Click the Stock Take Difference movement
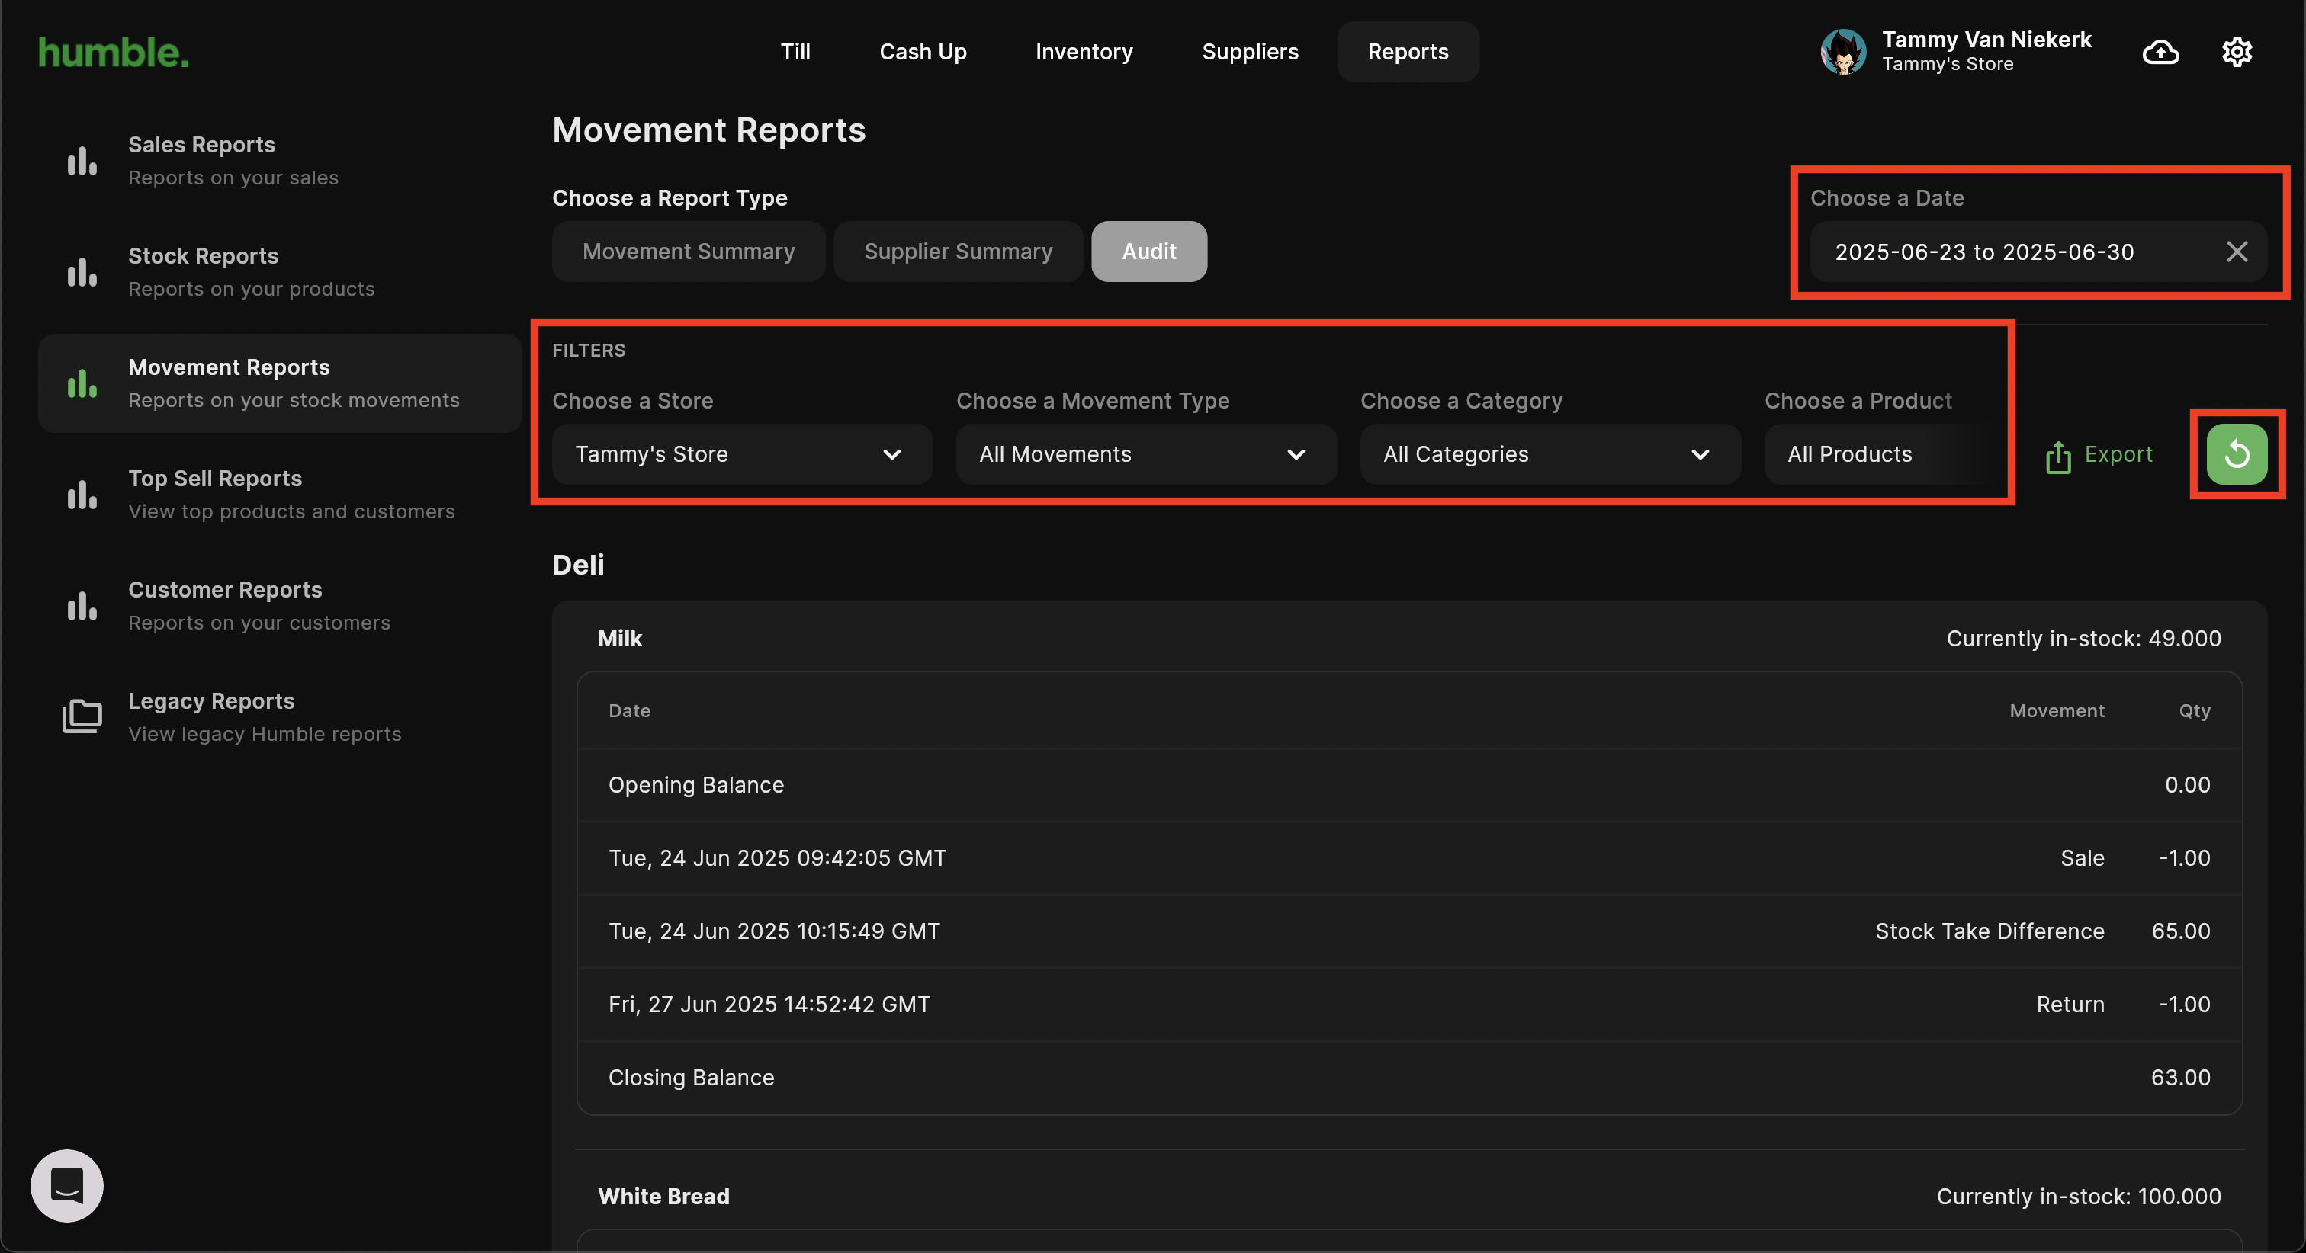 [1989, 931]
